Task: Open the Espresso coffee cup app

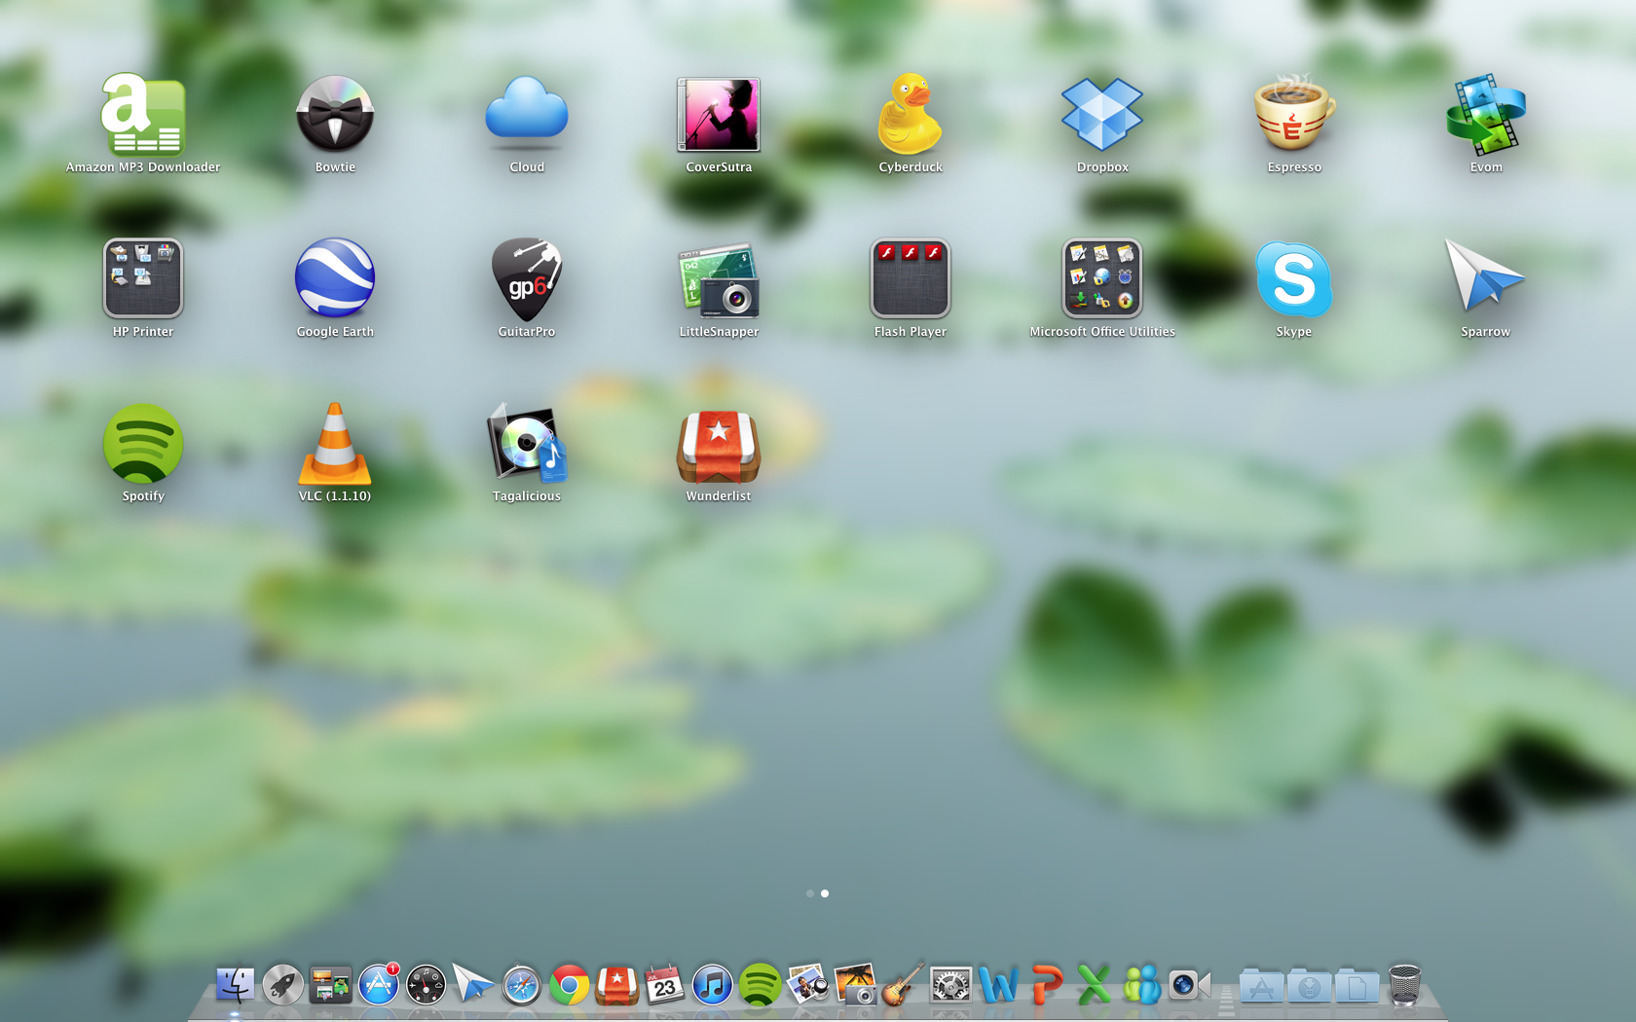Action: pyautogui.click(x=1294, y=113)
